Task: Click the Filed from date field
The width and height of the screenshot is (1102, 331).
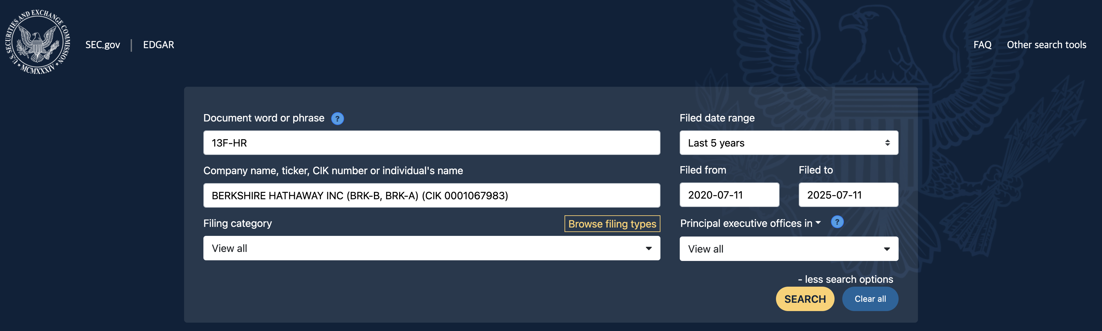Action: tap(729, 195)
